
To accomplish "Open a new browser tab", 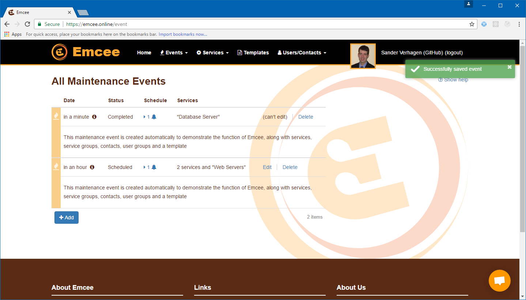I will (x=83, y=13).
